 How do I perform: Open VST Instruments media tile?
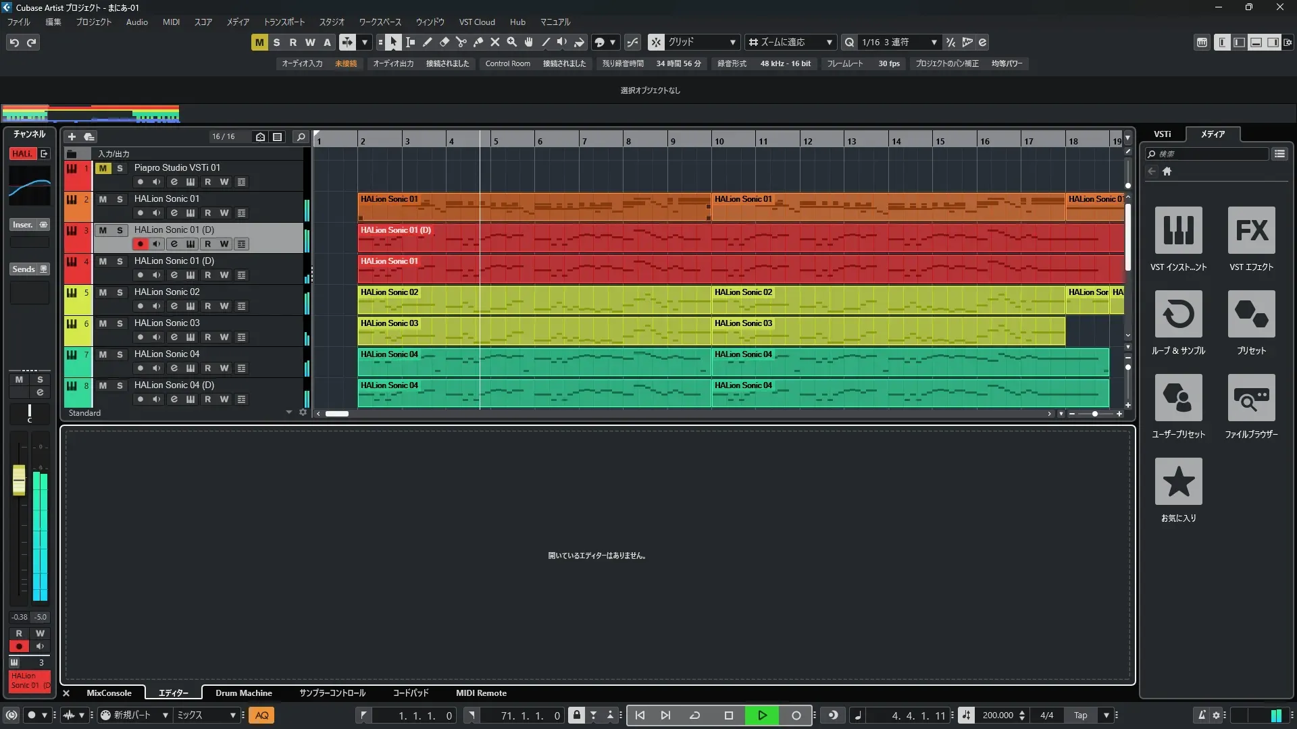tap(1178, 230)
